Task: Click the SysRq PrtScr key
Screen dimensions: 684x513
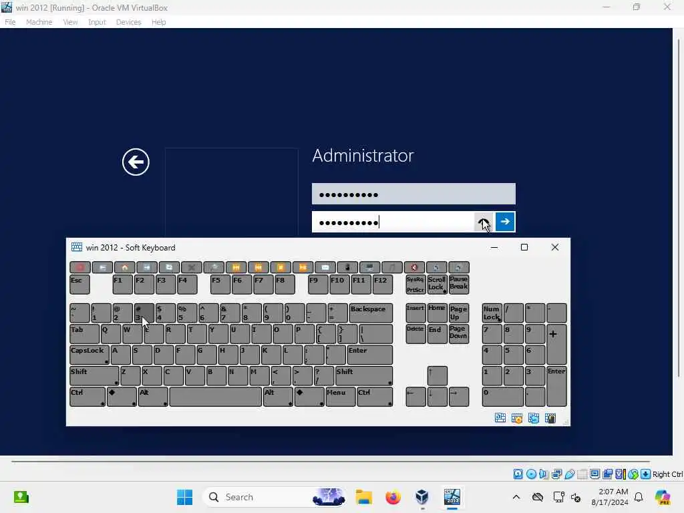Action: 415,284
